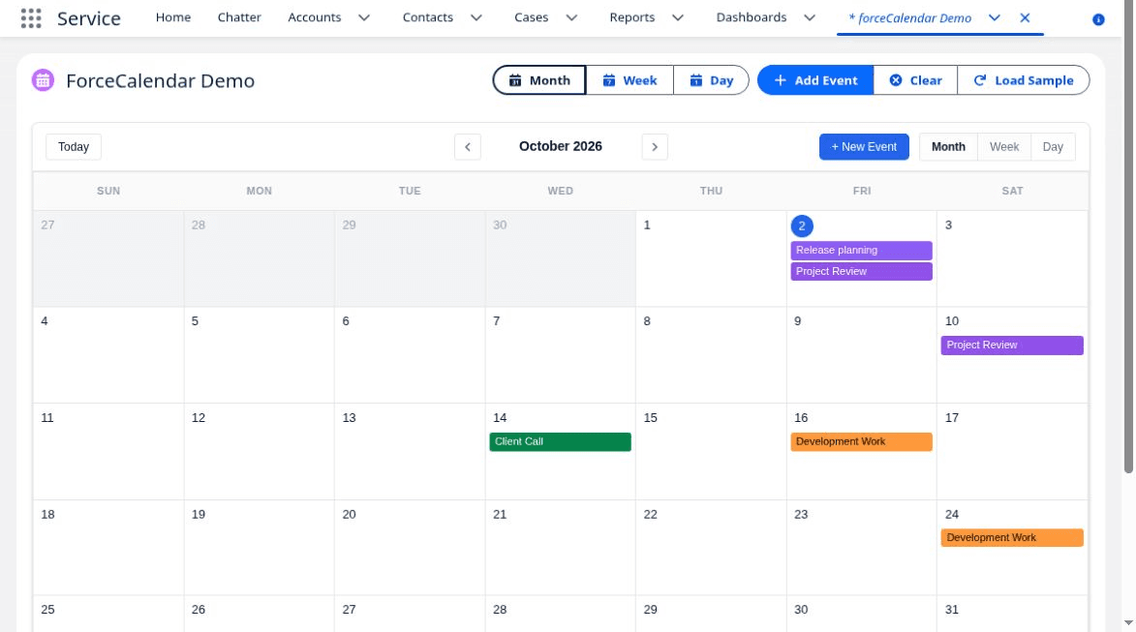Expand the Cases dropdown chevron

tap(571, 17)
